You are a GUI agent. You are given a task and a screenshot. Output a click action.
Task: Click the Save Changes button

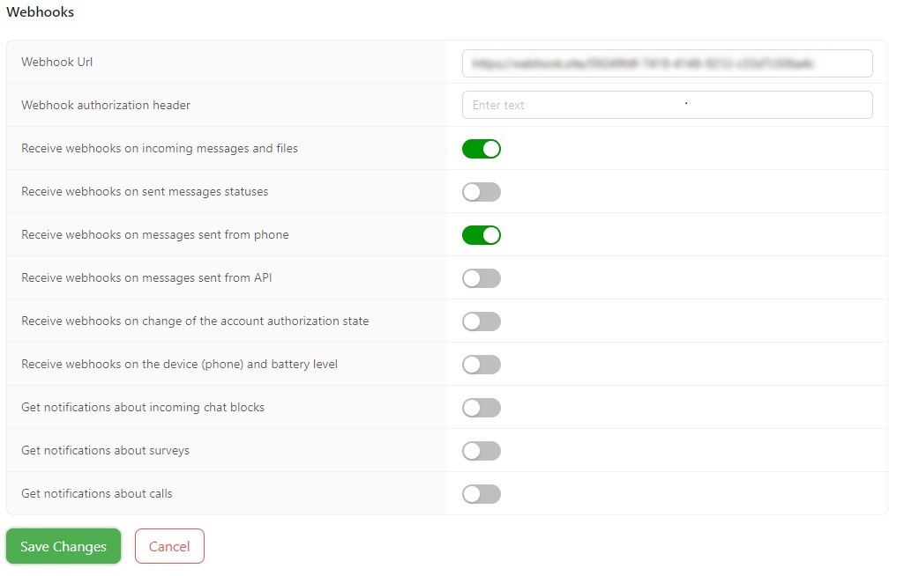click(x=63, y=546)
